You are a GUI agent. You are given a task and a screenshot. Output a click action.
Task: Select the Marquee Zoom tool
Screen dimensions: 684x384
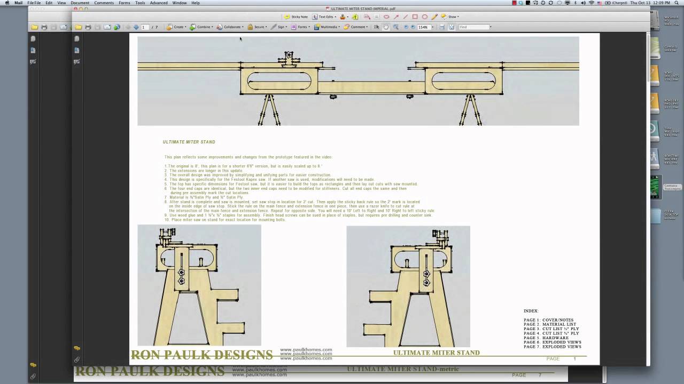click(x=396, y=27)
